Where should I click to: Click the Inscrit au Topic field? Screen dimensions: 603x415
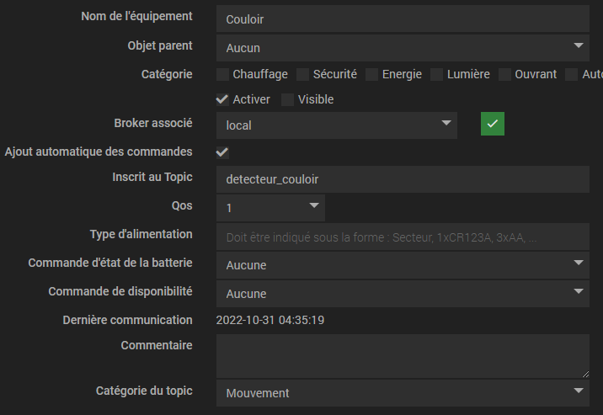[403, 179]
